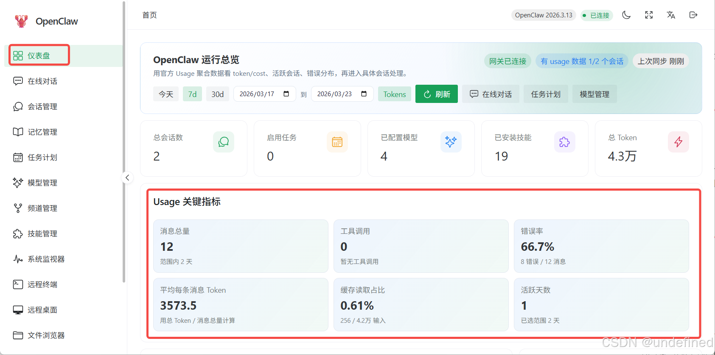Open the end date calendar picker
The image size is (715, 355).
(x=364, y=94)
